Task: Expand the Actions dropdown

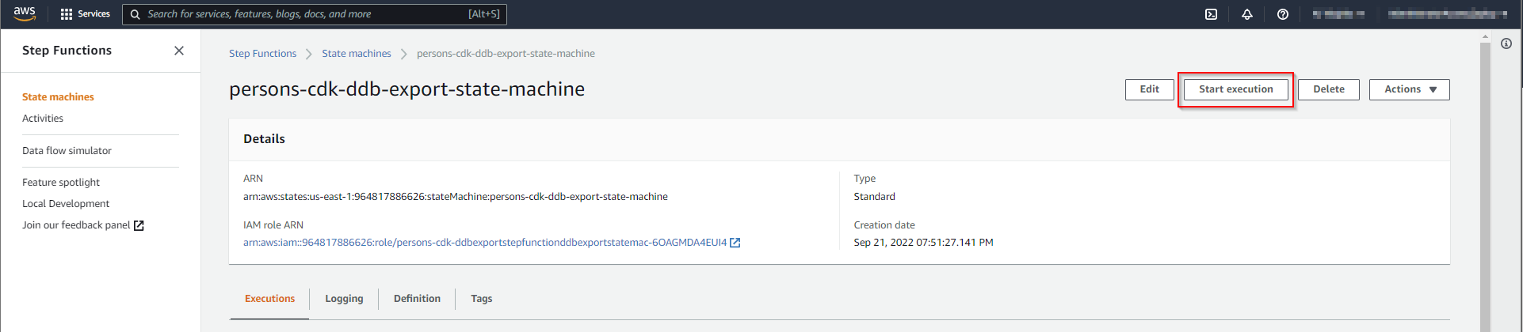Action: point(1409,89)
